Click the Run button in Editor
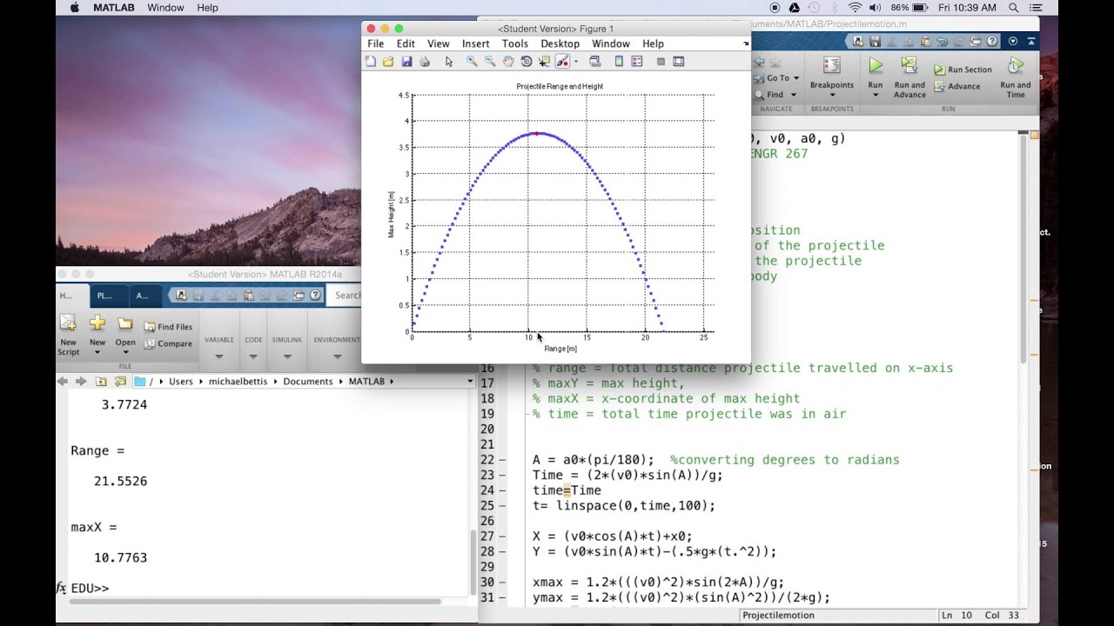1114x626 pixels. (876, 73)
